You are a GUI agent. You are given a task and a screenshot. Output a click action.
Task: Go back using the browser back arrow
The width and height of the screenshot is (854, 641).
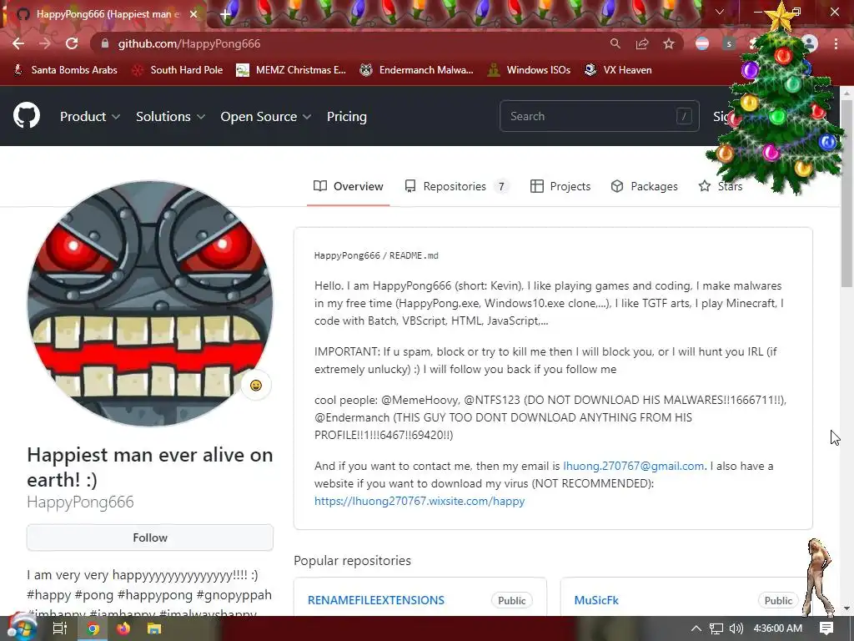tap(18, 43)
